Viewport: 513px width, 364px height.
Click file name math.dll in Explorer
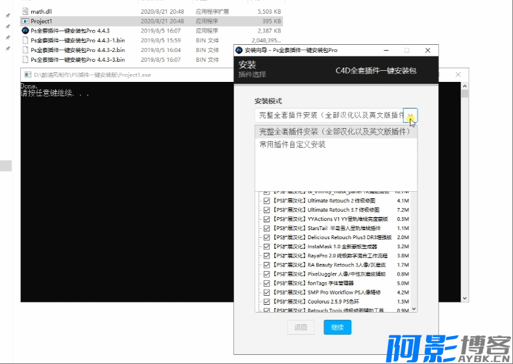click(x=41, y=12)
